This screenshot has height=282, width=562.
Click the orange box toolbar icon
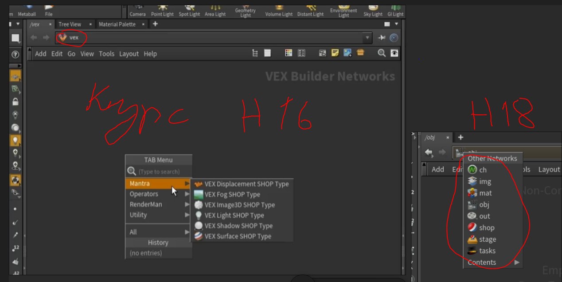pyautogui.click(x=360, y=53)
